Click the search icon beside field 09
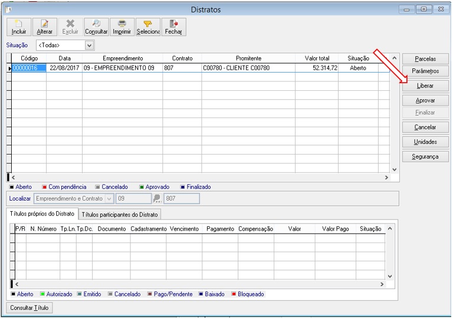Image resolution: width=453 pixels, height=318 pixels. point(157,199)
